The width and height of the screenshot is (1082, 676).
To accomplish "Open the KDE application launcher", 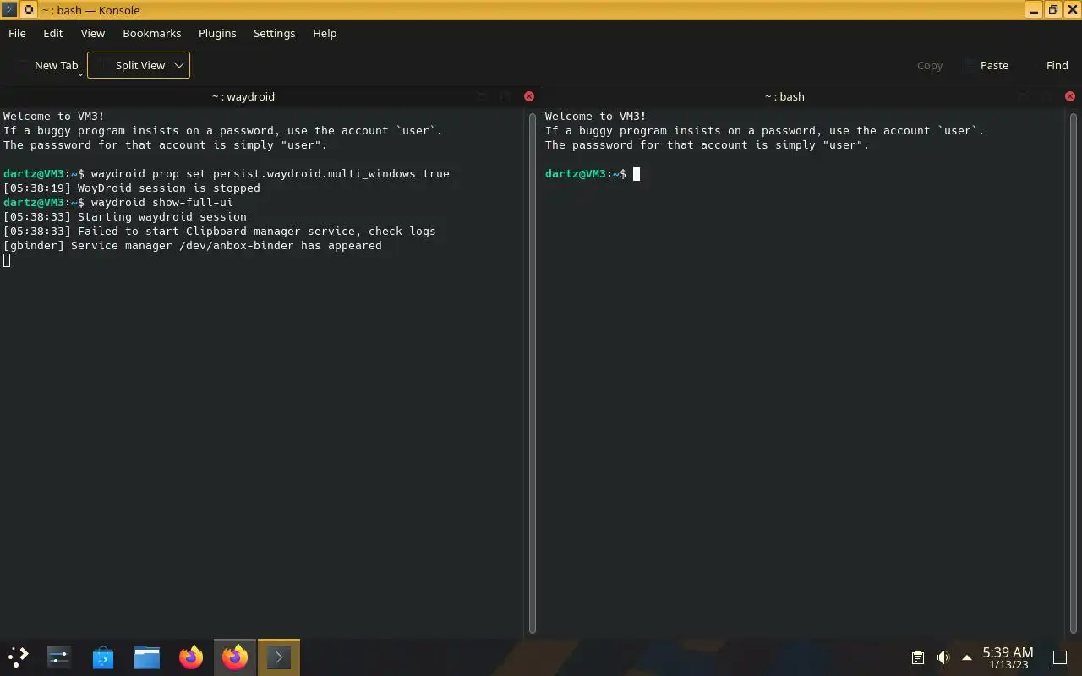I will pyautogui.click(x=18, y=657).
